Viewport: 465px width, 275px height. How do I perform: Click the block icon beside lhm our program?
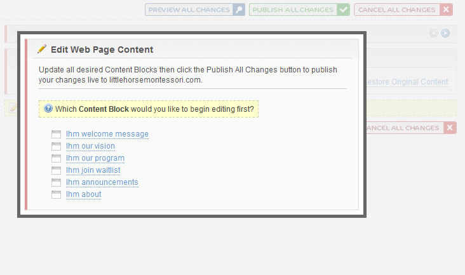(x=56, y=159)
